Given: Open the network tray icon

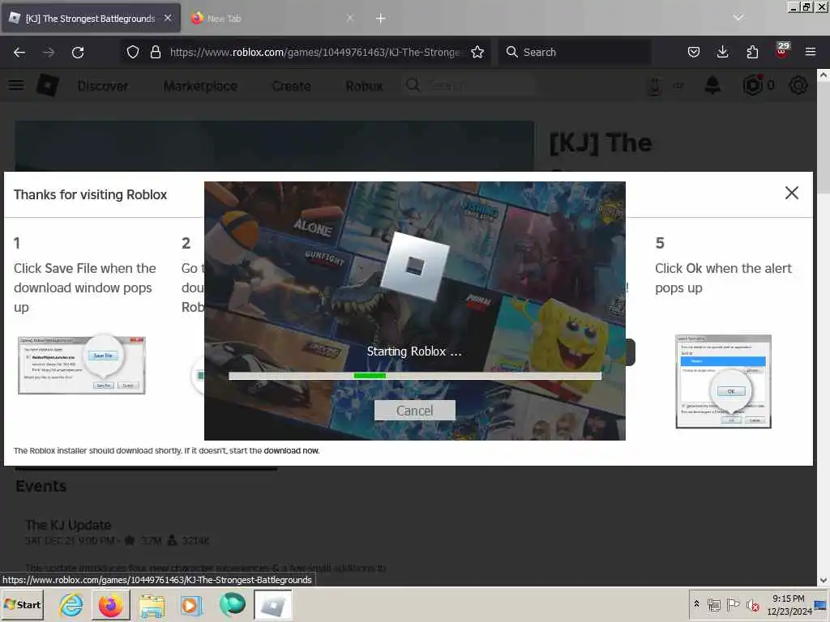Looking at the screenshot, I should [713, 604].
